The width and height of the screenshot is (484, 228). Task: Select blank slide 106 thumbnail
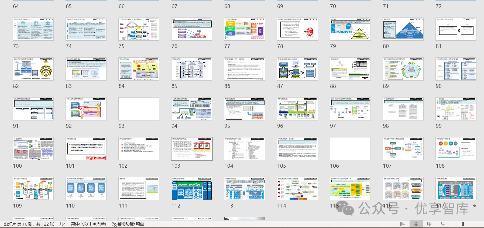click(350, 149)
